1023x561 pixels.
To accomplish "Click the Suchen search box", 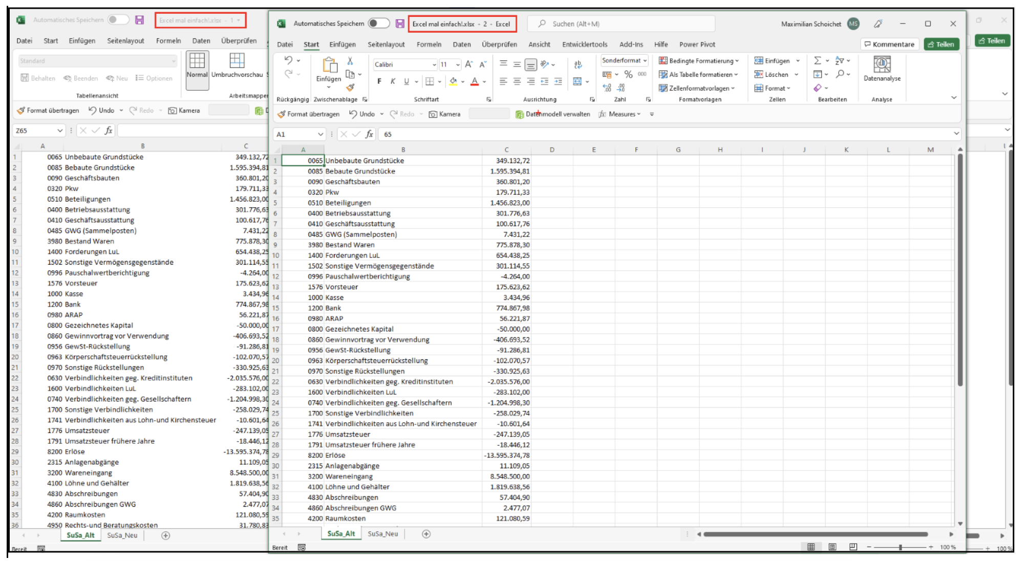I will (621, 24).
